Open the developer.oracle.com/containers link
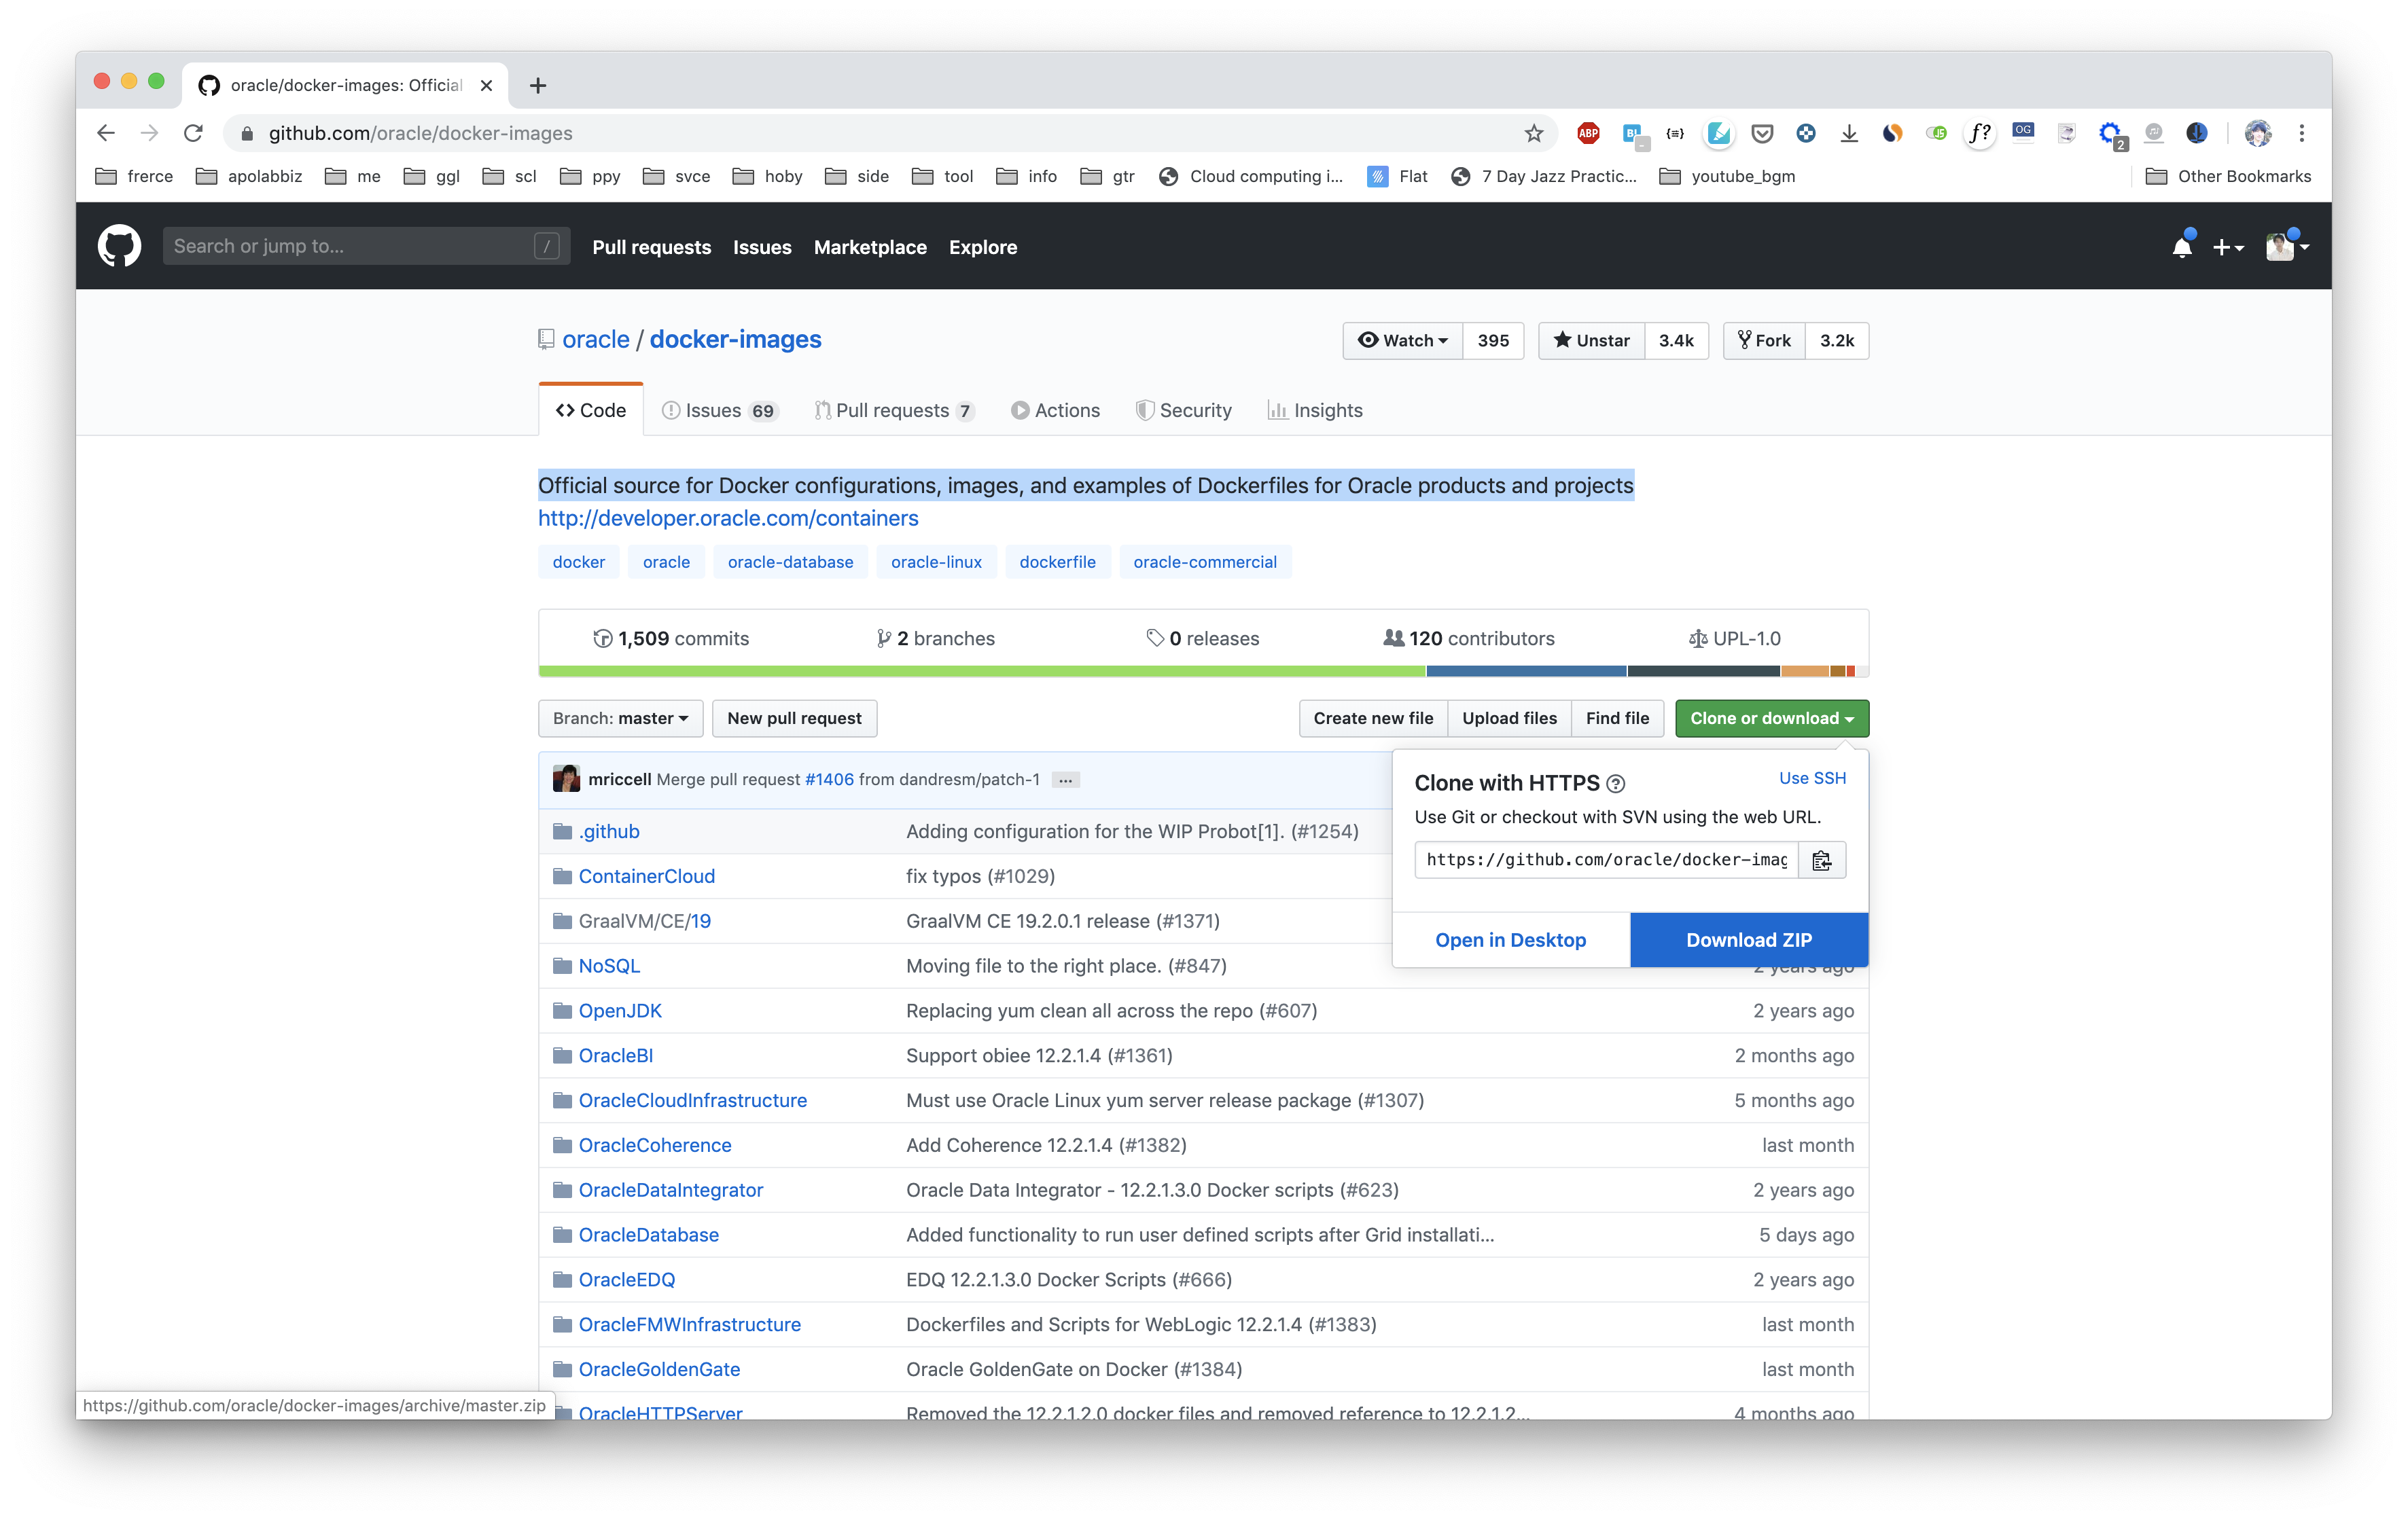The height and width of the screenshot is (1520, 2408). 728,518
